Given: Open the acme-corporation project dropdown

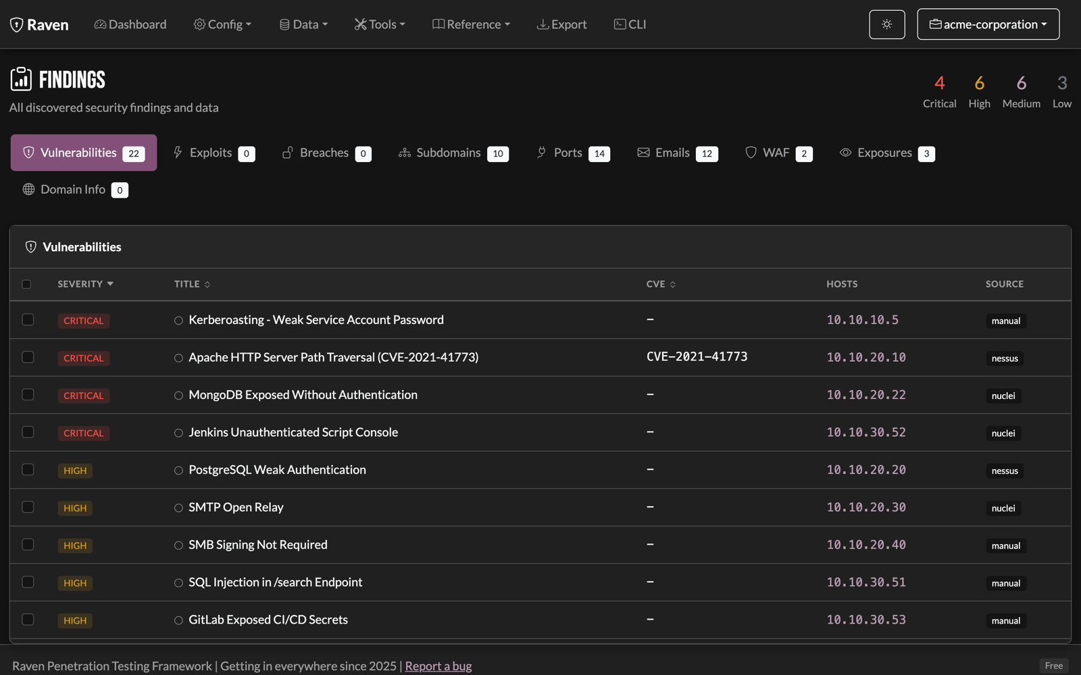Looking at the screenshot, I should (x=988, y=24).
